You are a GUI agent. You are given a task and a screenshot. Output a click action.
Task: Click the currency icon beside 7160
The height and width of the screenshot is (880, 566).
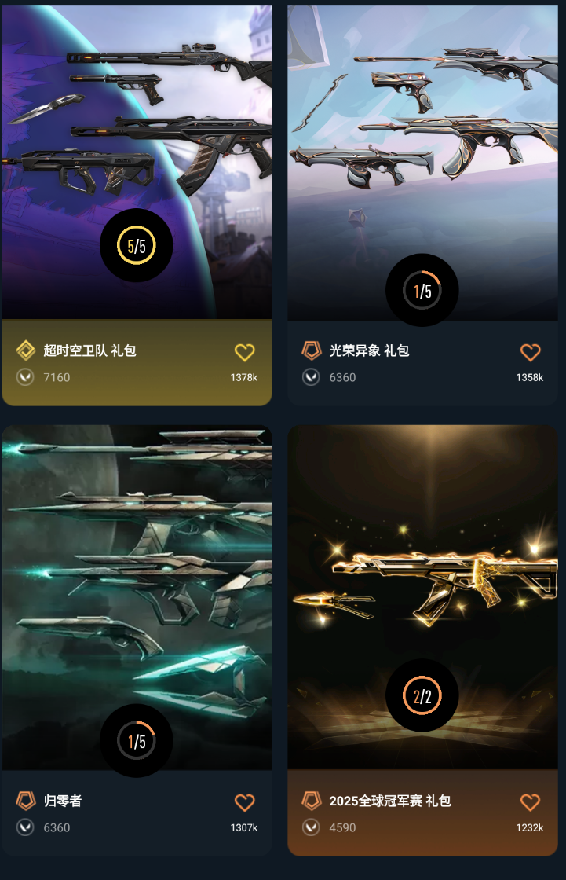(25, 377)
